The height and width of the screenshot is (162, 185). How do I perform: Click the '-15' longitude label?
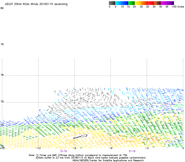[x=2, y=148]
